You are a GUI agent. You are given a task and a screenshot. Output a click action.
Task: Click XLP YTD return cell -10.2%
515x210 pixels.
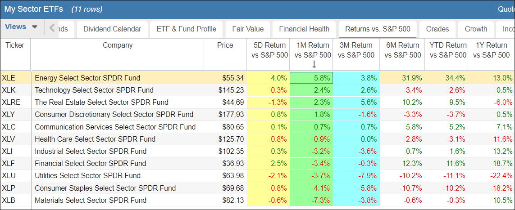click(447, 188)
